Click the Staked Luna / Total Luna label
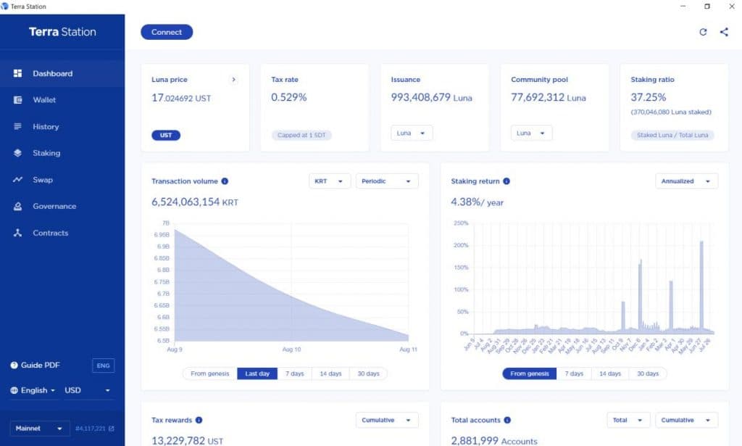Viewport: 742px width, 446px height. tap(672, 135)
